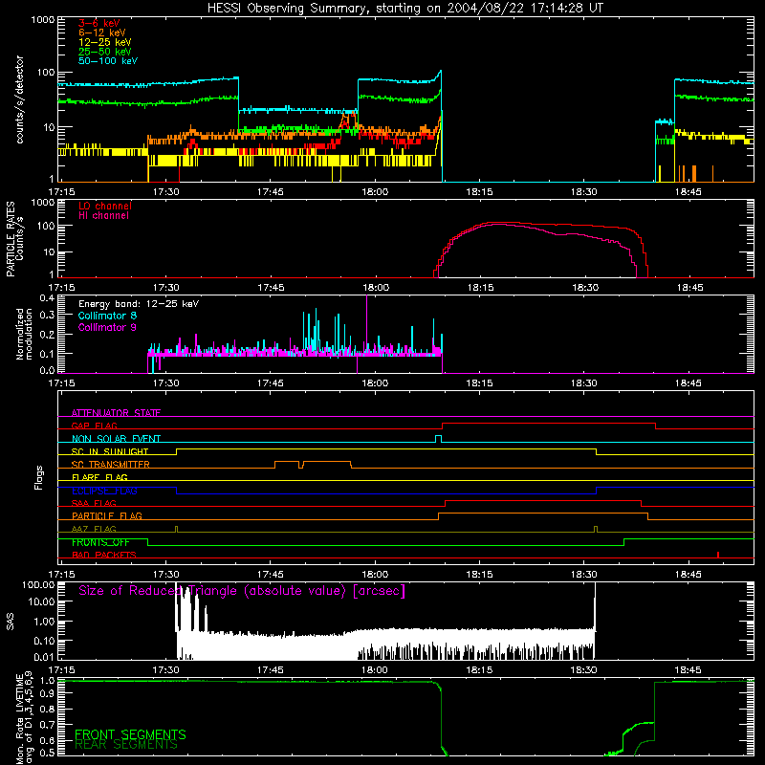This screenshot has height=765, width=765.
Task: Click the red BAD_PACKETS spike marker
Action: [718, 555]
